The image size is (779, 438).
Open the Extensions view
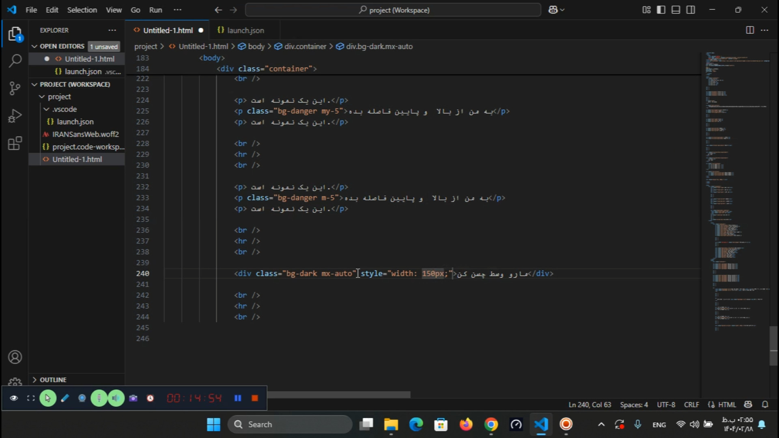click(15, 144)
